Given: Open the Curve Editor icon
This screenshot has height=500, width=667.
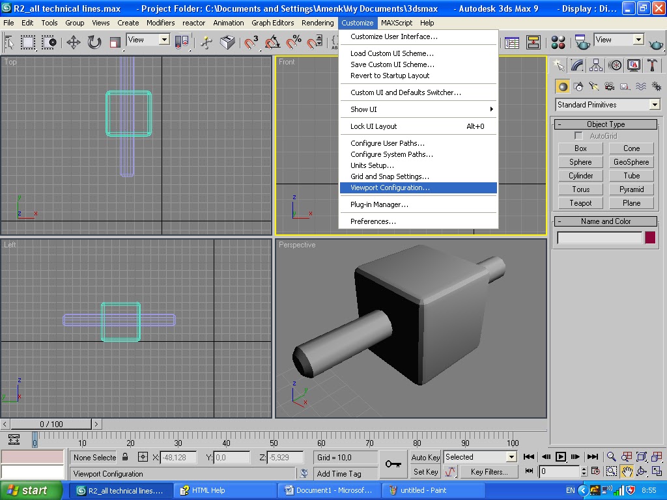Looking at the screenshot, I should (x=512, y=42).
